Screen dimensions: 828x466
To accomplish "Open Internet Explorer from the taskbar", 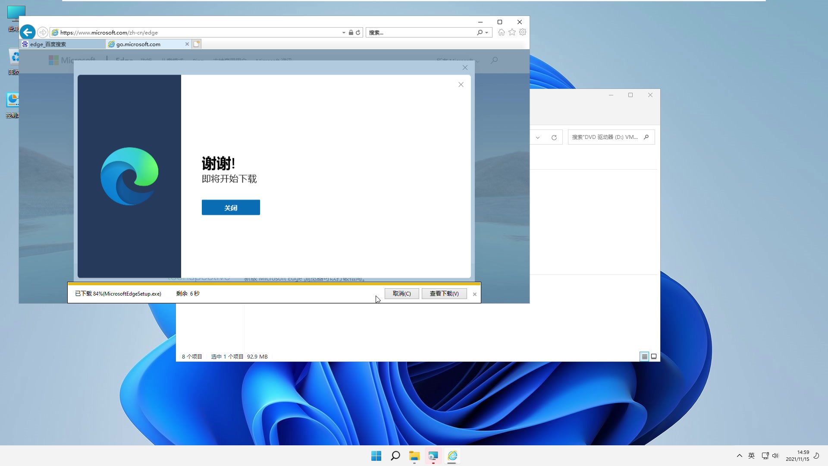I will [x=452, y=455].
